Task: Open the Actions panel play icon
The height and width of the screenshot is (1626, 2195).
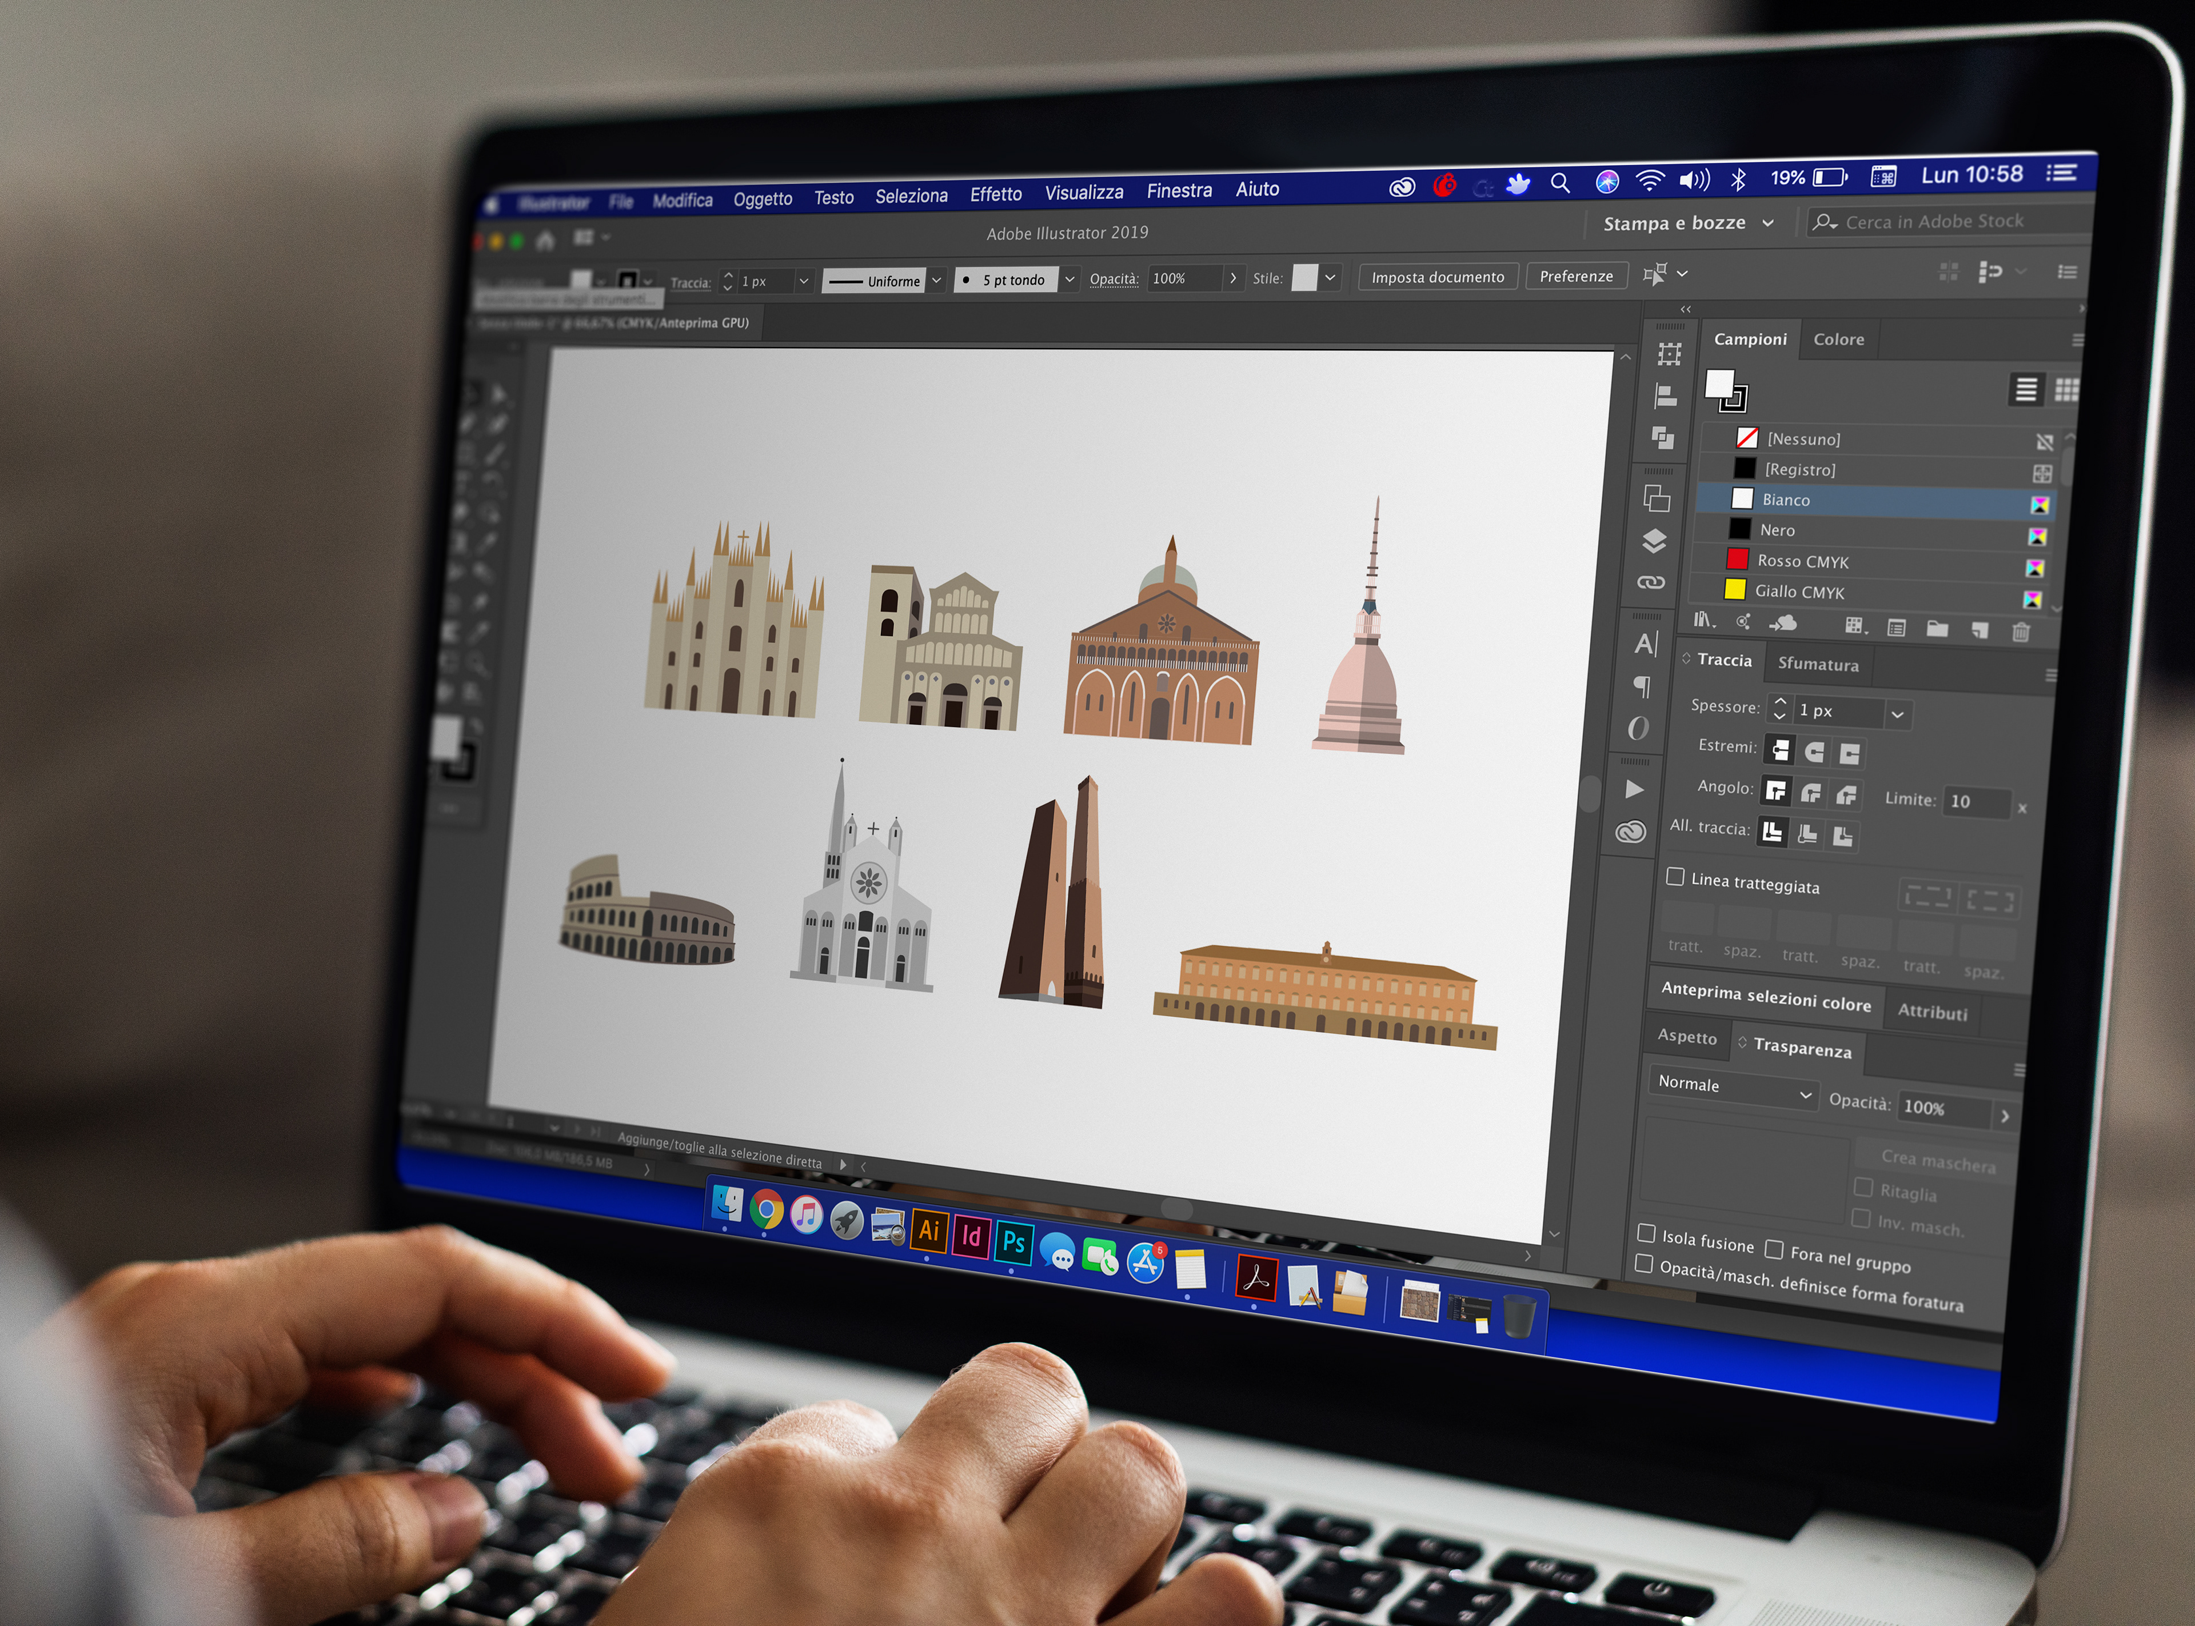Action: pyautogui.click(x=1634, y=789)
